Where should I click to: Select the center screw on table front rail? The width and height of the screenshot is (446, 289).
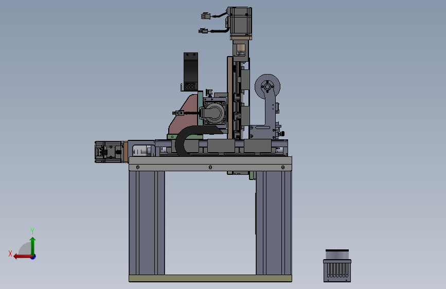(210, 167)
